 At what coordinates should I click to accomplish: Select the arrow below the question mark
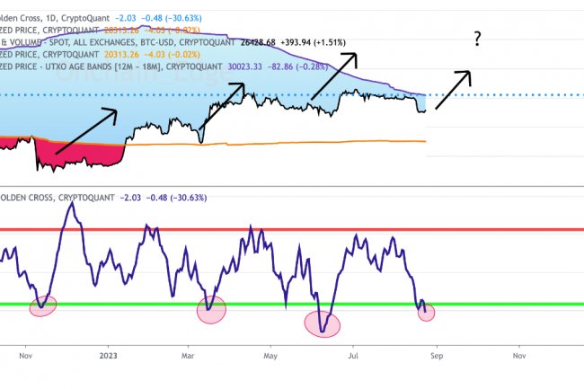451,90
